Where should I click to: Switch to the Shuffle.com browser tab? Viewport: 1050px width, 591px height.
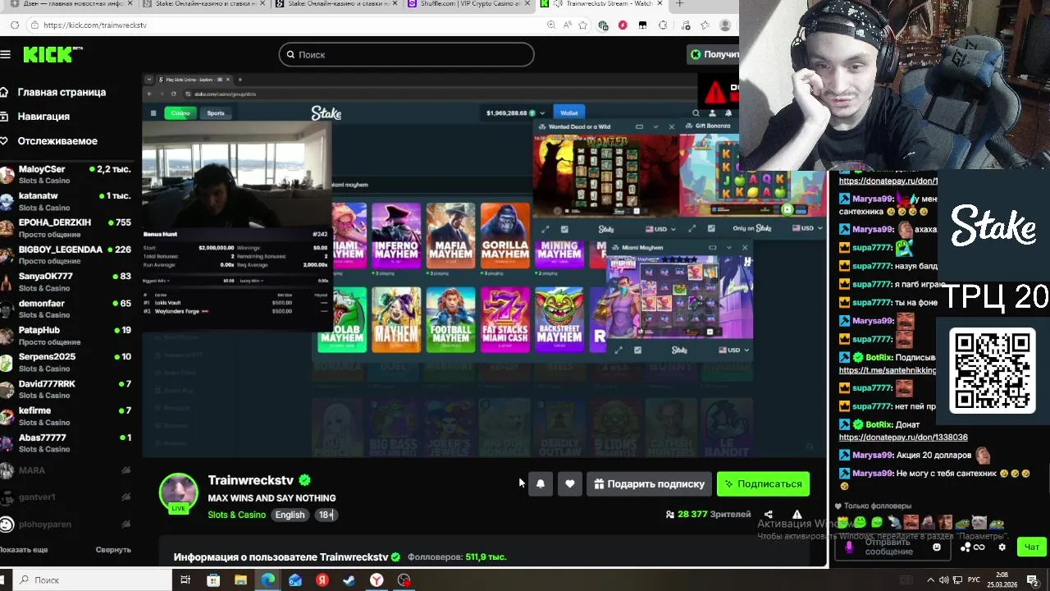click(x=468, y=4)
